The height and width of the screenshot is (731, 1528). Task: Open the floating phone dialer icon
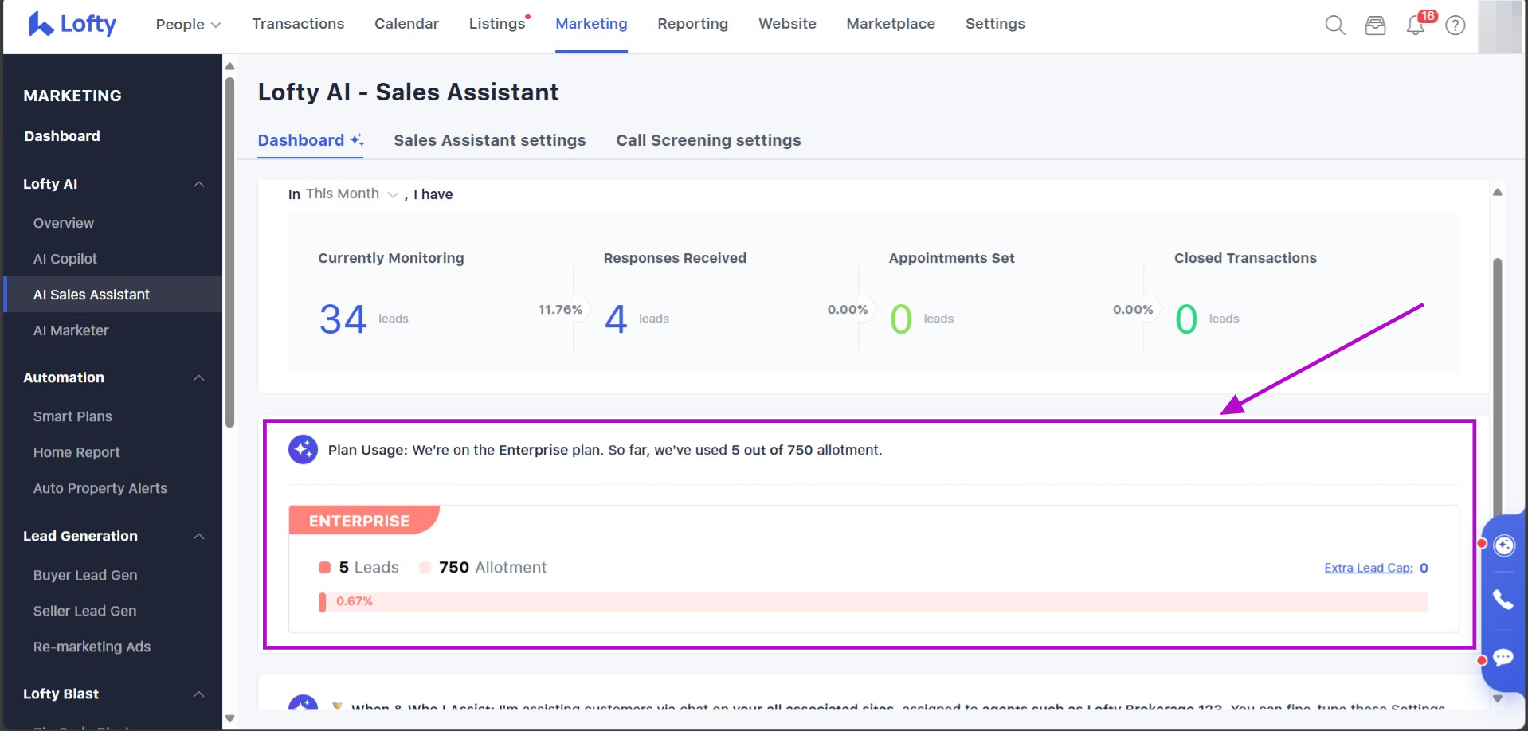point(1503,600)
